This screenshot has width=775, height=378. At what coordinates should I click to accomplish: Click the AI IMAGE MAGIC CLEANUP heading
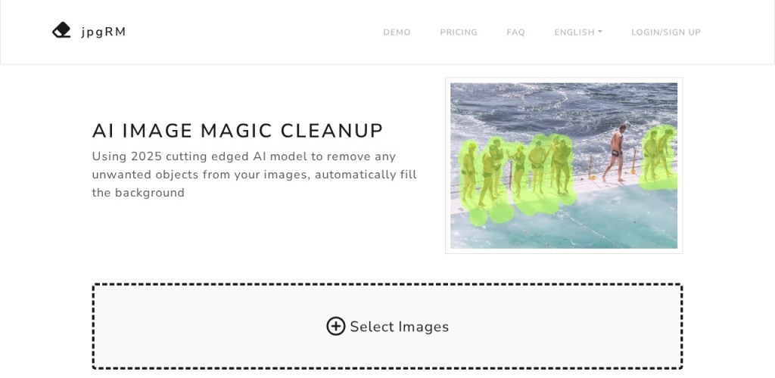pos(238,132)
